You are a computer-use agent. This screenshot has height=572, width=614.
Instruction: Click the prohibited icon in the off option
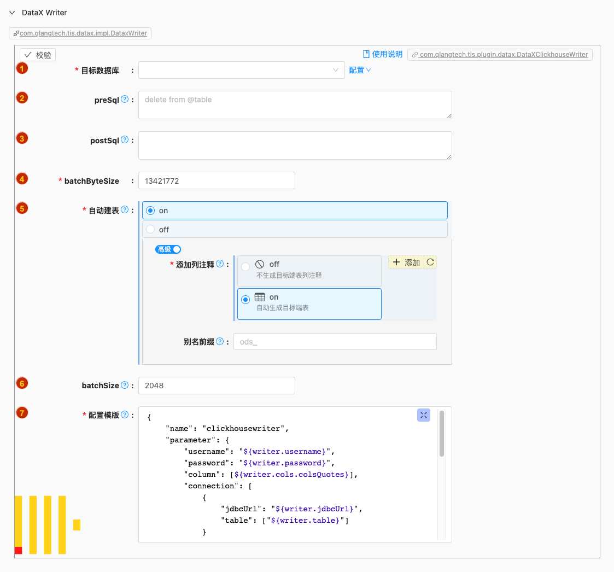click(x=260, y=264)
